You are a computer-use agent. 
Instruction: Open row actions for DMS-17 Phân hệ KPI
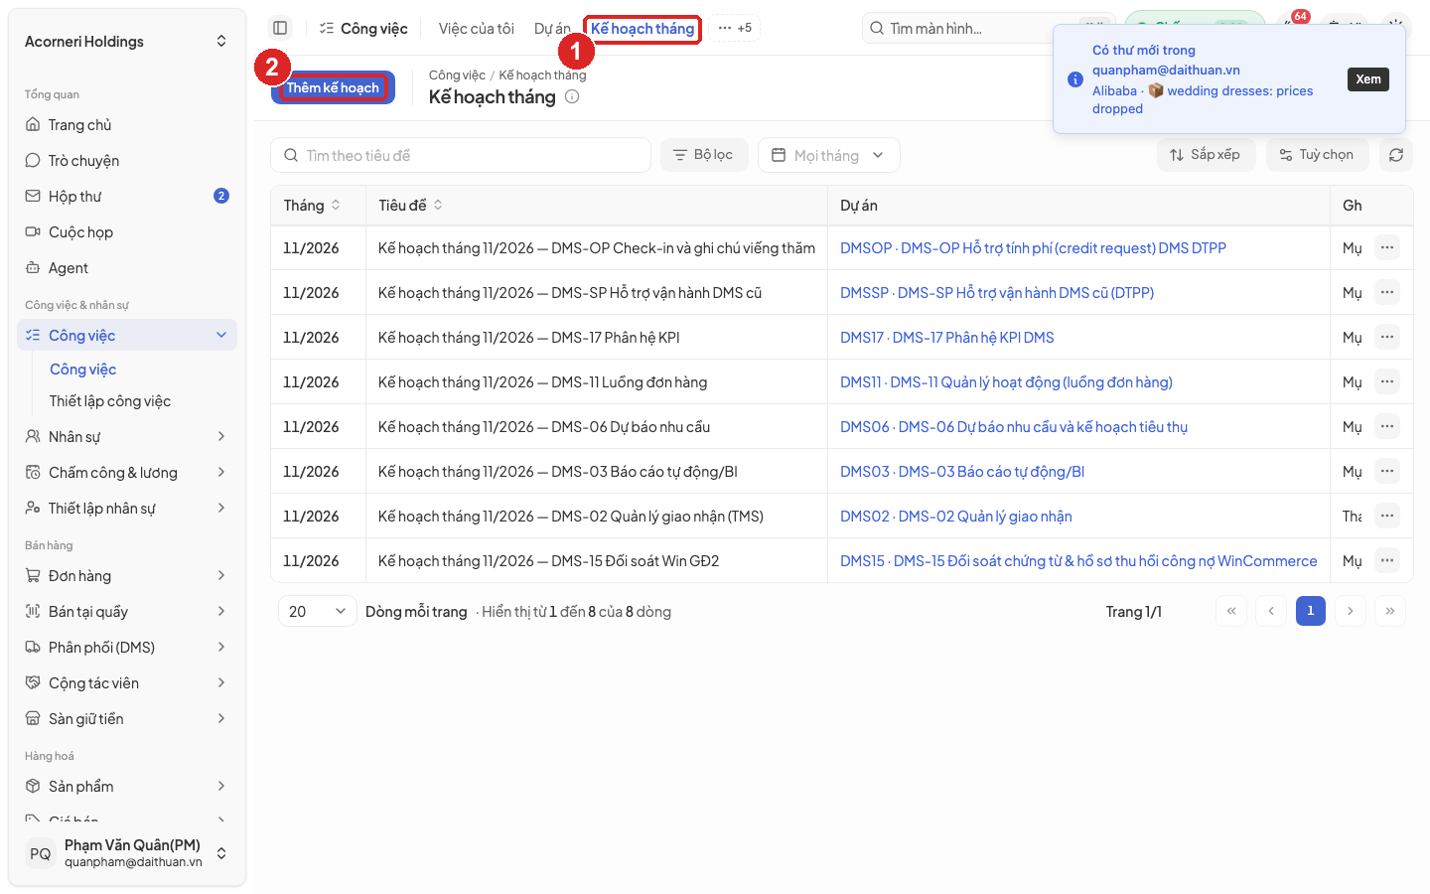point(1387,337)
